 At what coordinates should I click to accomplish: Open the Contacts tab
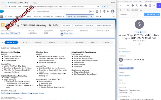point(58,16)
